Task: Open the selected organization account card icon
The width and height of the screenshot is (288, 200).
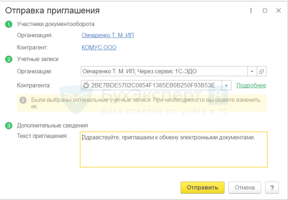Action: point(262,71)
